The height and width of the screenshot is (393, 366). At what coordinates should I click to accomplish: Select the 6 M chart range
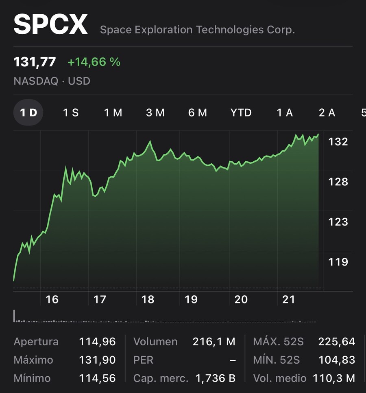[198, 112]
